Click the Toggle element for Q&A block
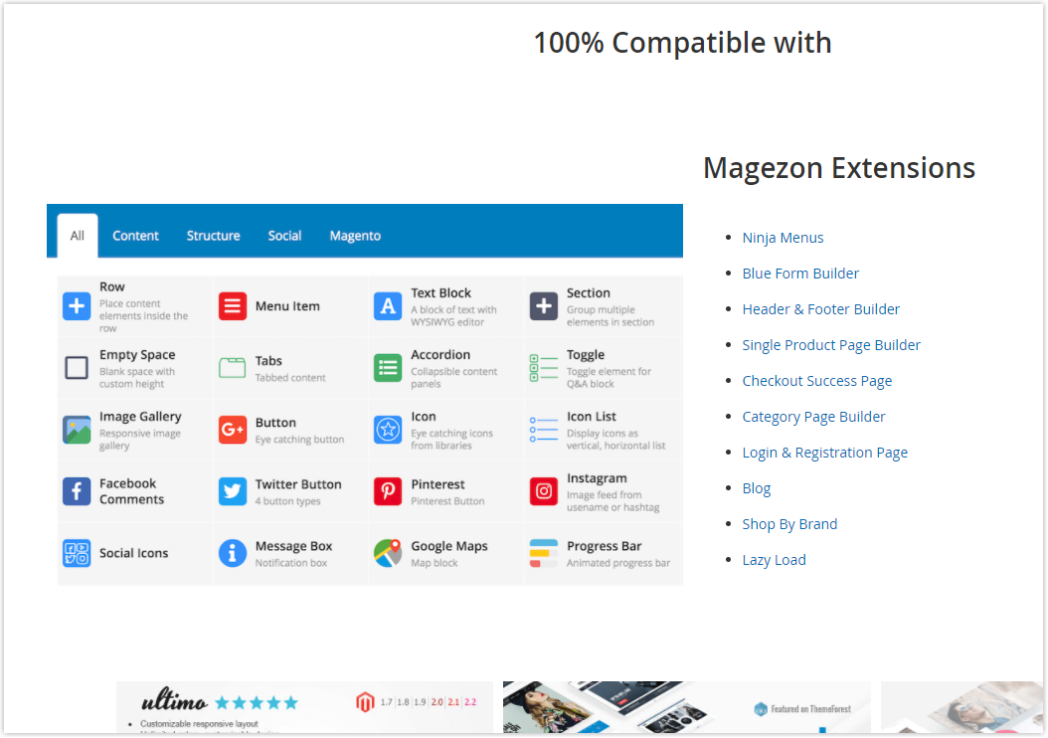Image resolution: width=1048 pixels, height=738 pixels. click(543, 367)
